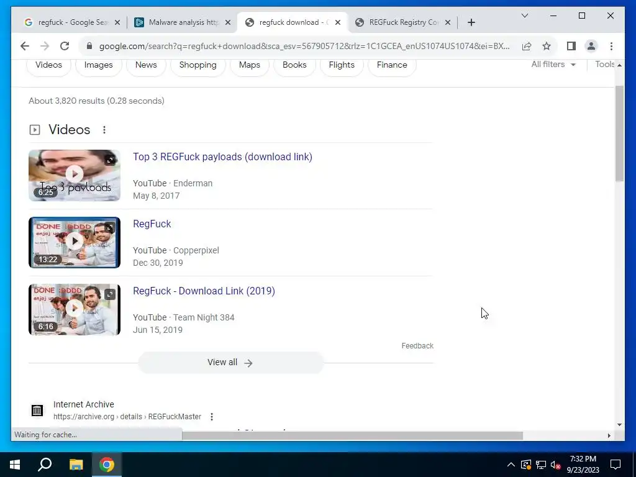Click the muted volume tray icon

point(556,465)
